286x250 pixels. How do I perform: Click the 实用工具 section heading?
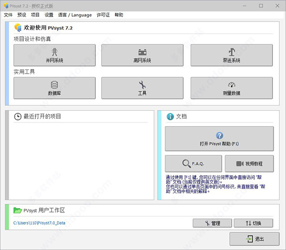point(24,72)
